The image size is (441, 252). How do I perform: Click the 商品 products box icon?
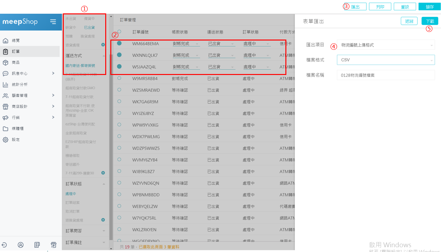click(x=5, y=63)
